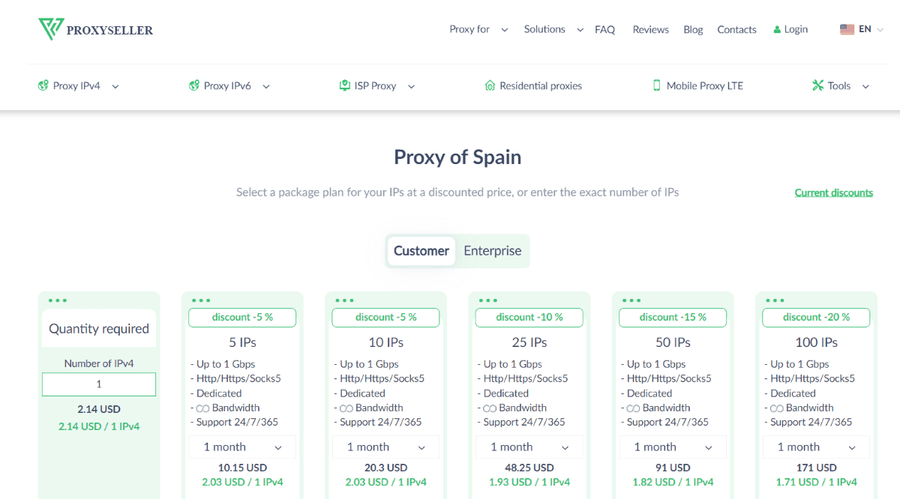Expand the ISP Proxy menu chevron
Viewport: 900px width, 499px height.
click(411, 87)
